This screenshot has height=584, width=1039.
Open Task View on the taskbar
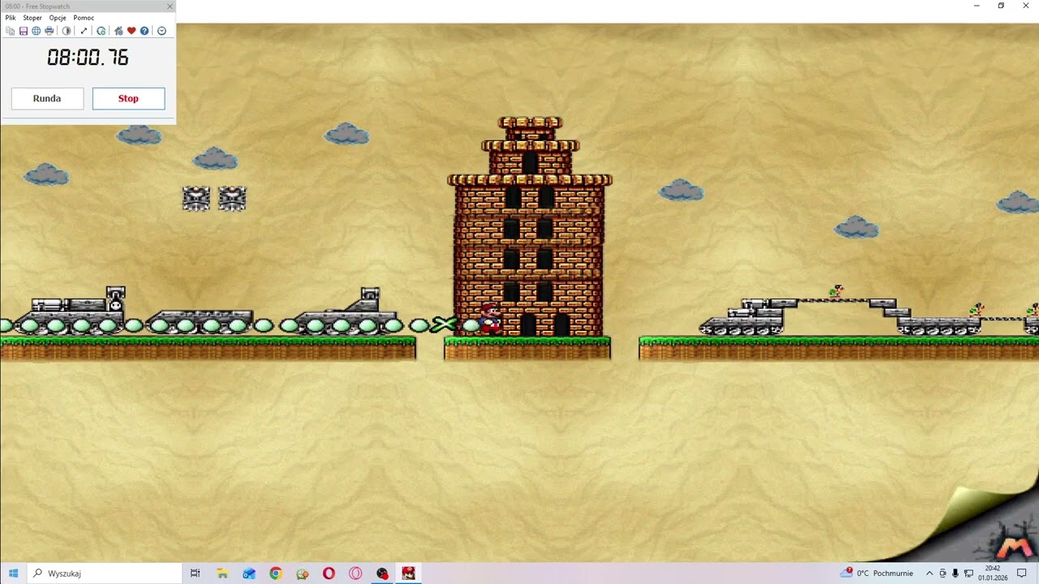click(x=195, y=573)
